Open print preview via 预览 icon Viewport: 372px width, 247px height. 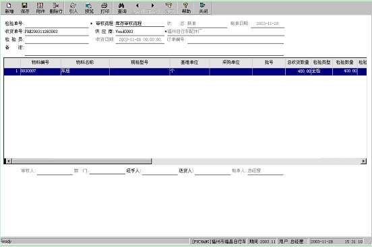click(x=89, y=8)
